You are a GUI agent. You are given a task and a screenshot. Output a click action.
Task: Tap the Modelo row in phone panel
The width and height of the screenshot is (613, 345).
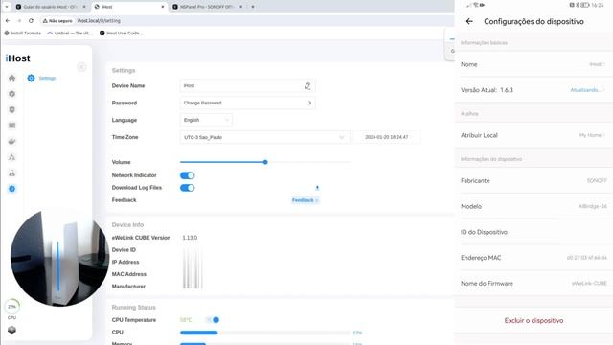pos(534,207)
